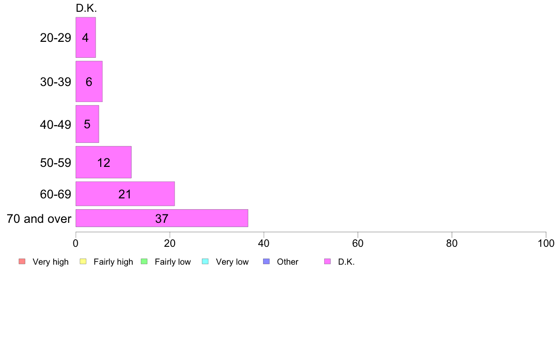This screenshot has width=559, height=346.
Task: Select the 20-29 bar showing 4
Action: (x=86, y=38)
